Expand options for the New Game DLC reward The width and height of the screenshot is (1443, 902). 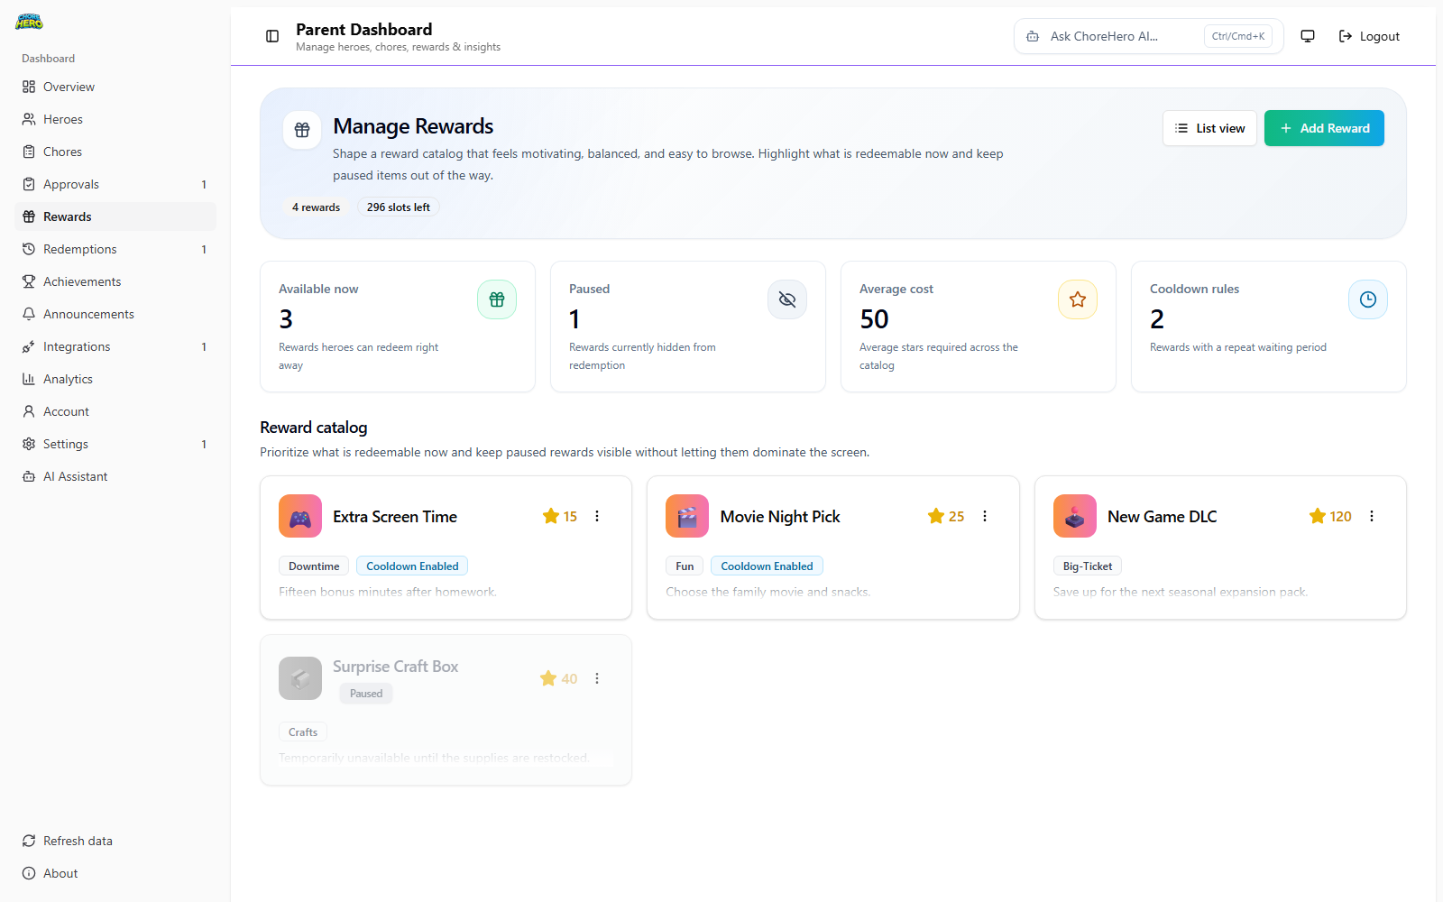click(x=1371, y=516)
